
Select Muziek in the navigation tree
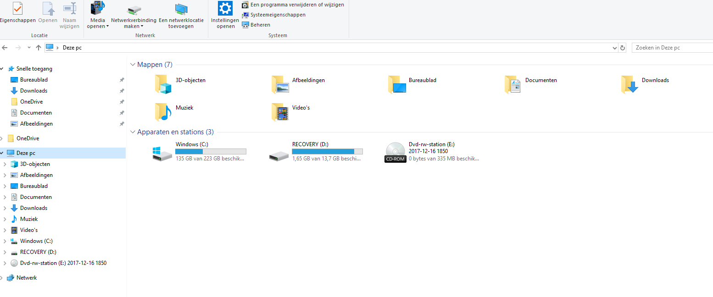tap(29, 219)
